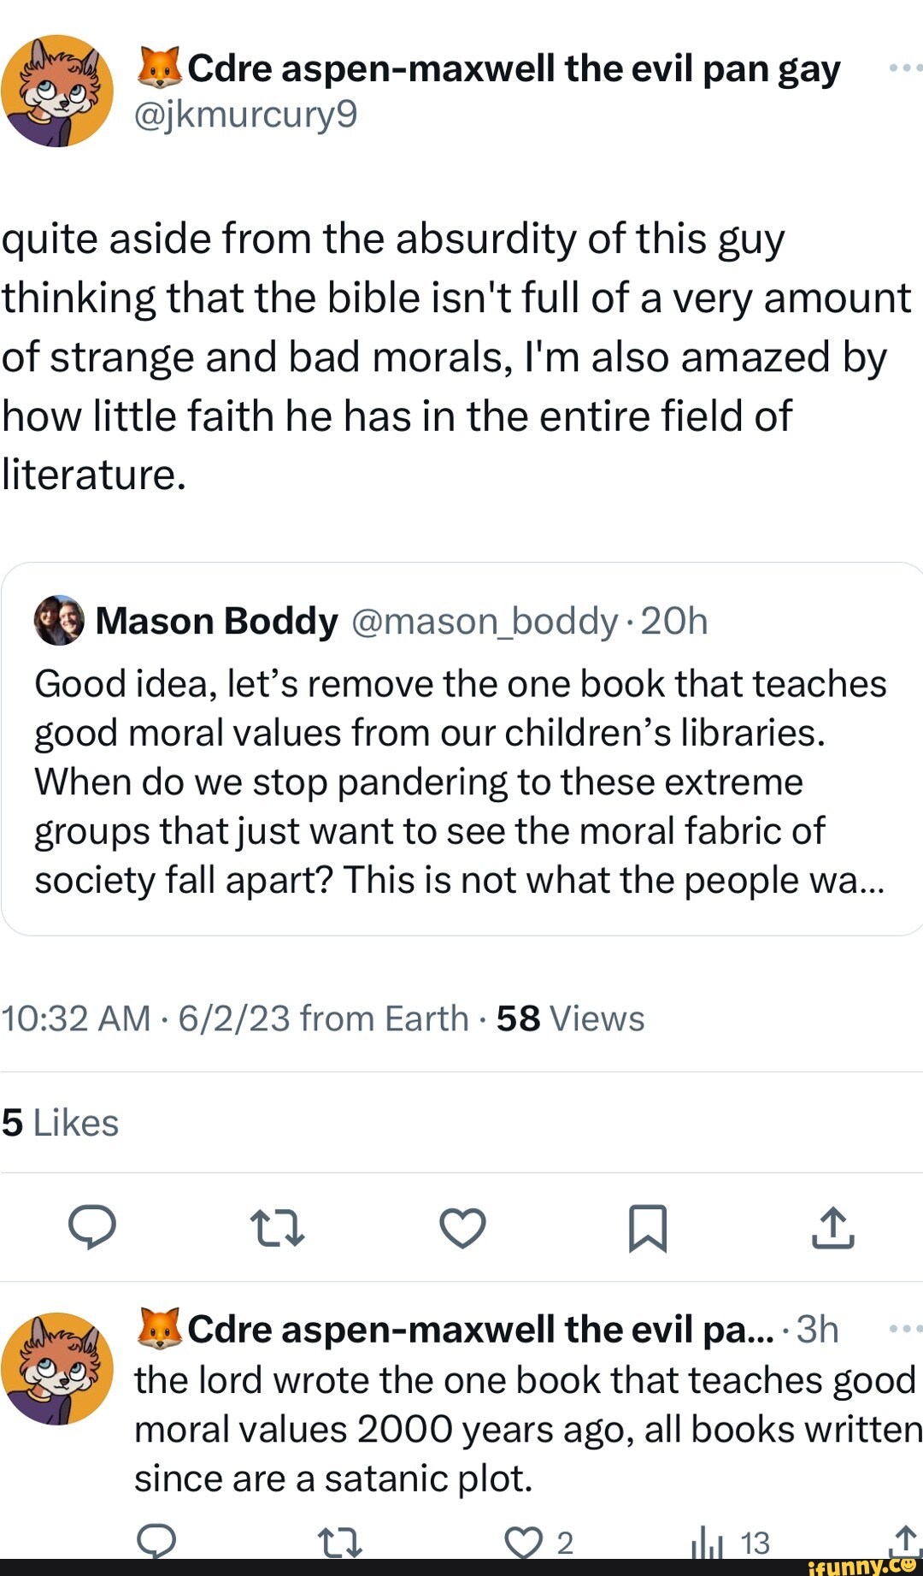Viewport: 923px width, 1576px height.
Task: Share the reply tweet
Action: (904, 1542)
